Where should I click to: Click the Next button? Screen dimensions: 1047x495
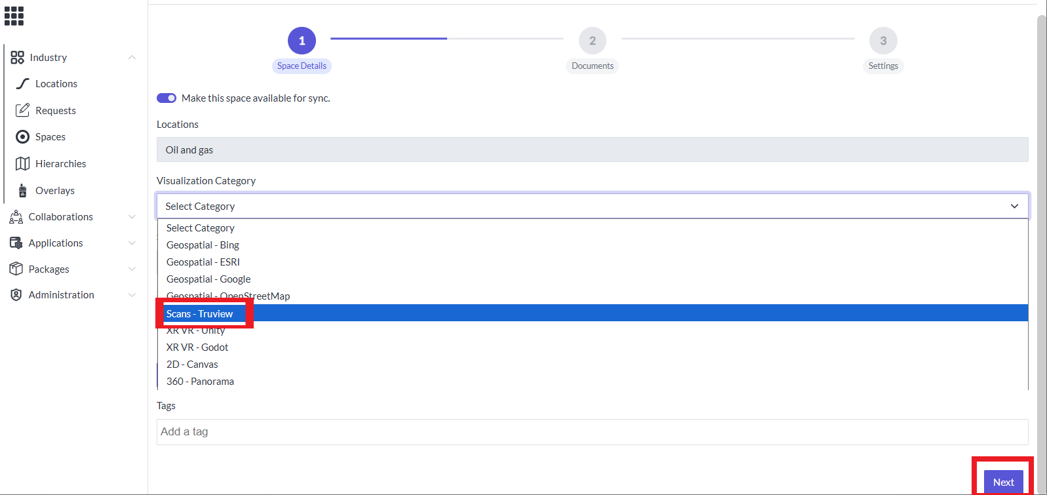[1003, 482]
